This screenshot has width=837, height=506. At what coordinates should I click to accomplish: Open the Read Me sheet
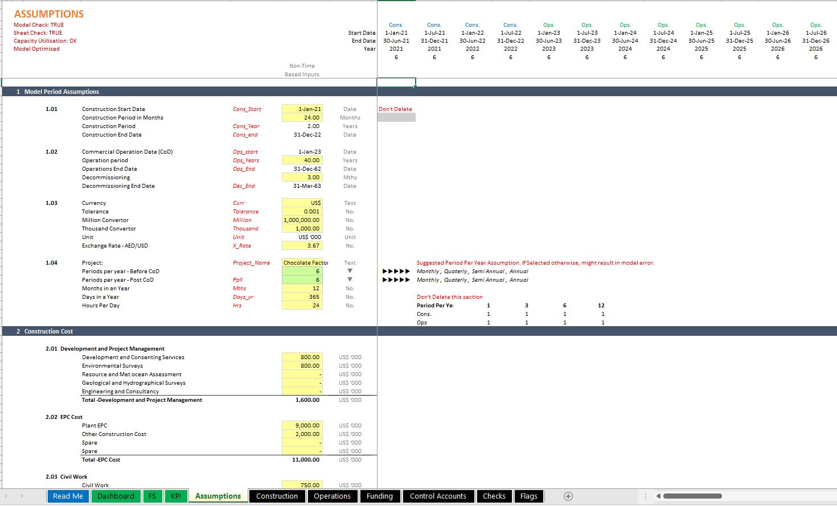68,496
